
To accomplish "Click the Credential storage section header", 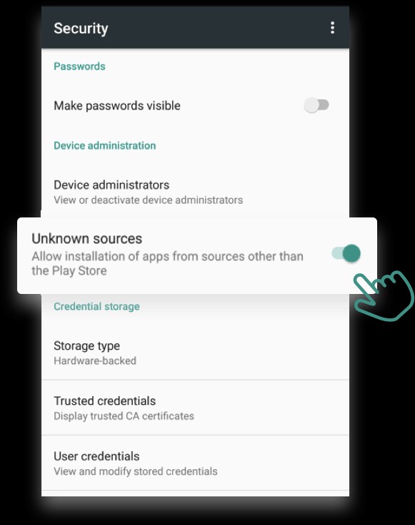I will (96, 306).
